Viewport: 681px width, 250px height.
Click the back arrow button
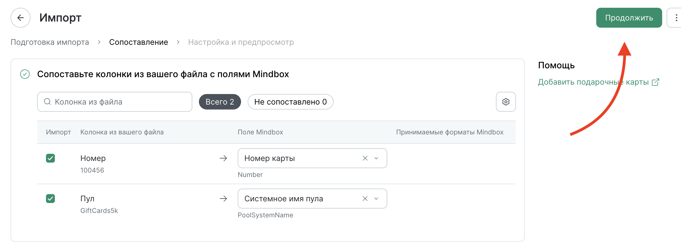tap(21, 18)
